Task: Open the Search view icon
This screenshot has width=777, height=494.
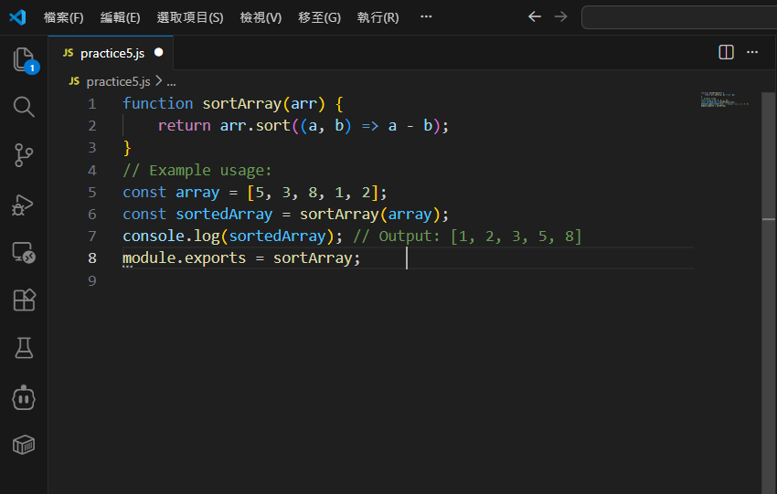Action: [24, 107]
